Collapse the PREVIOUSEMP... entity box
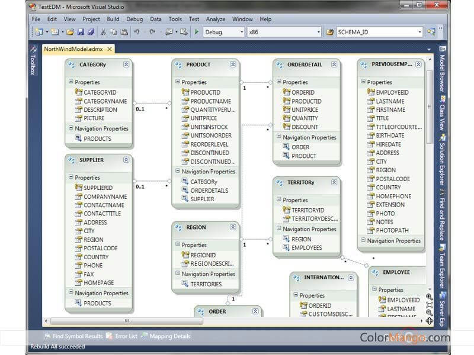Image resolution: width=474 pixels, height=355 pixels. click(x=418, y=64)
